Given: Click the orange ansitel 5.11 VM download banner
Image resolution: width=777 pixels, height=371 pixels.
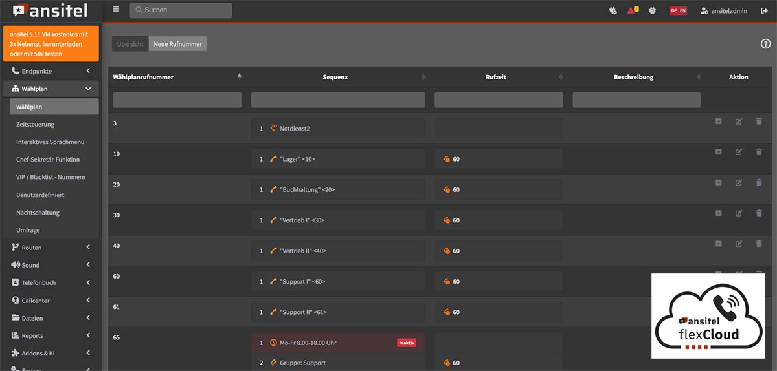Looking at the screenshot, I should coord(51,43).
